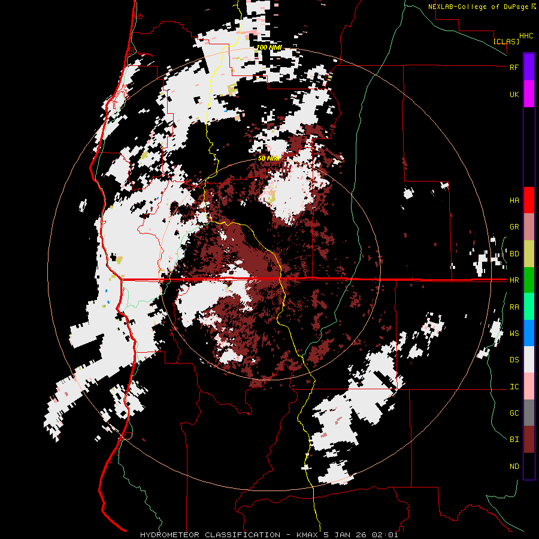Click the '[CLAS]' label above the legend
The height and width of the screenshot is (539, 539).
(x=506, y=41)
